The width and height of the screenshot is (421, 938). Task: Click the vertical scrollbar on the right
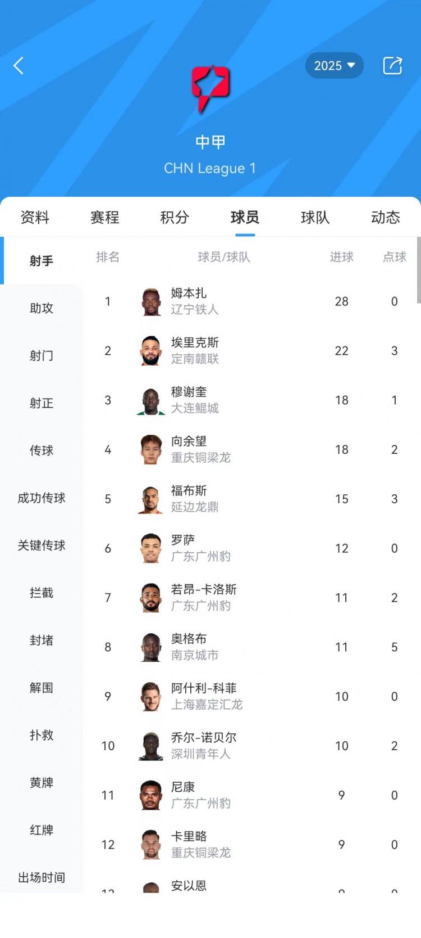[418, 270]
